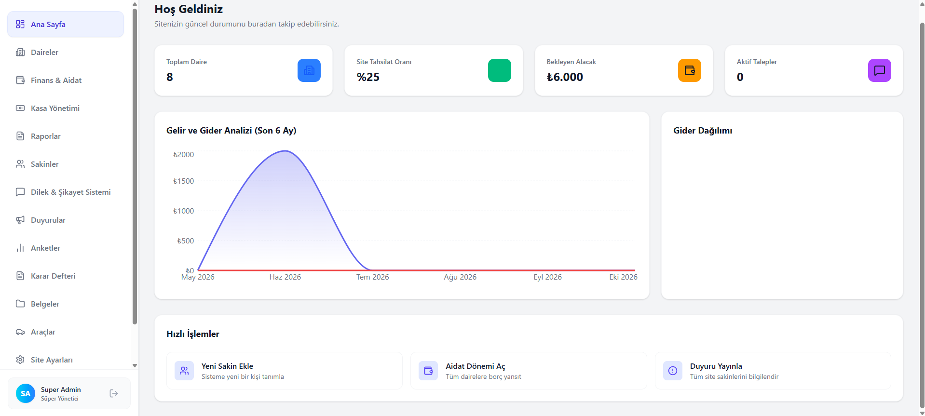Navigate to Kasa Yönetimi
This screenshot has height=416, width=925.
tap(66, 108)
